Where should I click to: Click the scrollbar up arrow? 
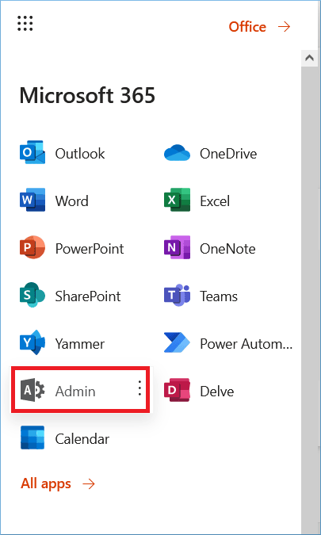tap(310, 58)
